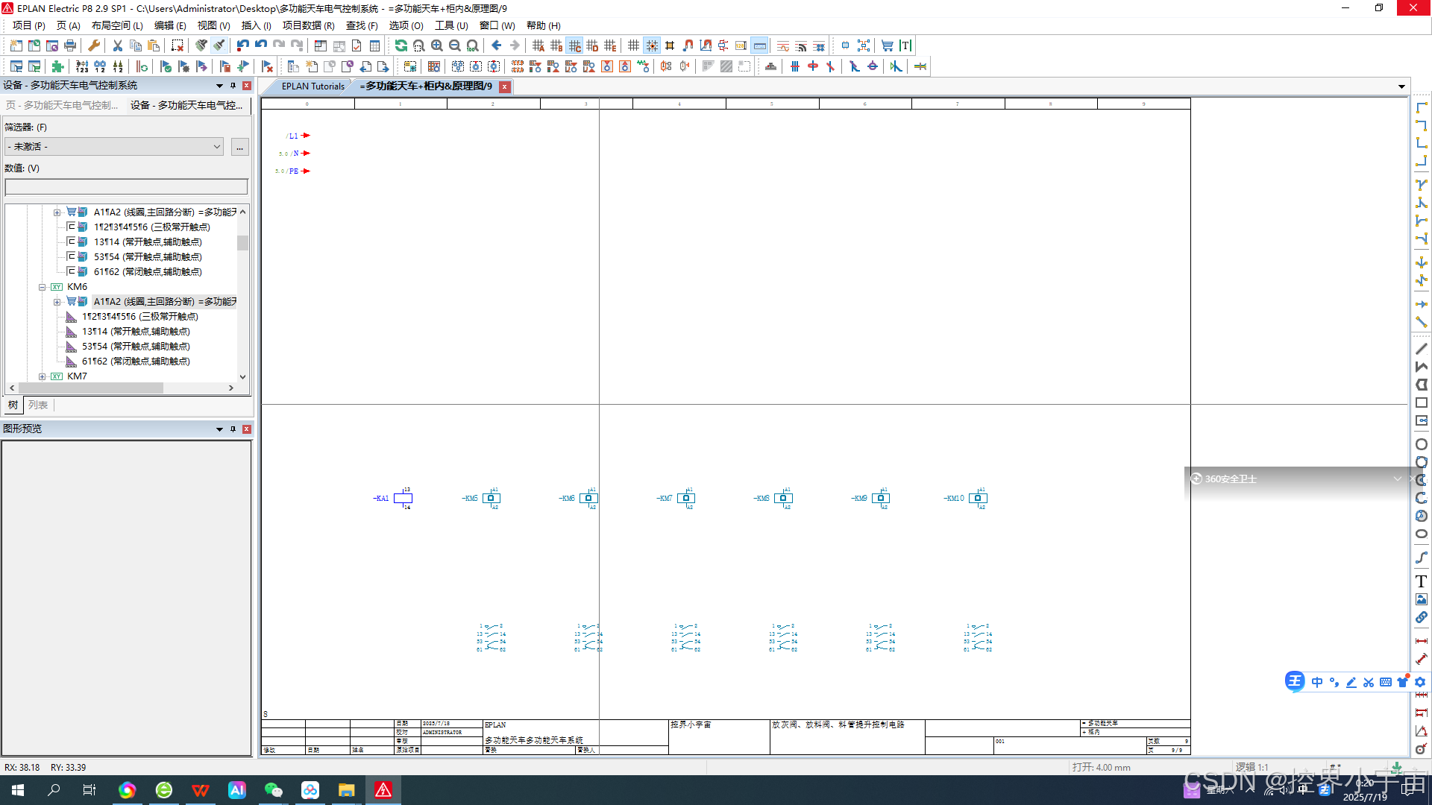Viewport: 1432px width, 805px height.
Task: Select the Line drawing tool
Action: [x=1422, y=349]
